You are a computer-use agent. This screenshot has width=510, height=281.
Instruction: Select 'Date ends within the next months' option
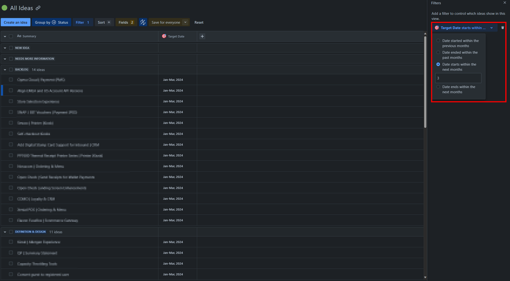coord(438,87)
